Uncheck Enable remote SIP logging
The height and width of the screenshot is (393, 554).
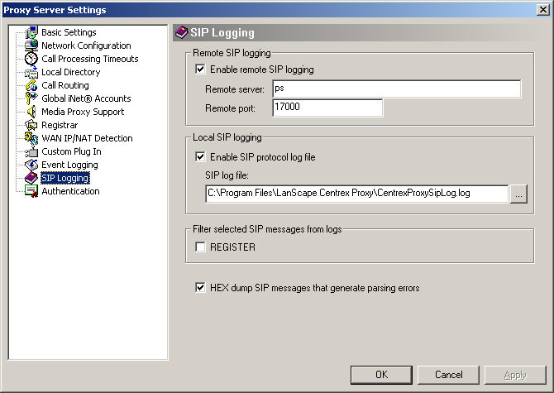click(200, 69)
